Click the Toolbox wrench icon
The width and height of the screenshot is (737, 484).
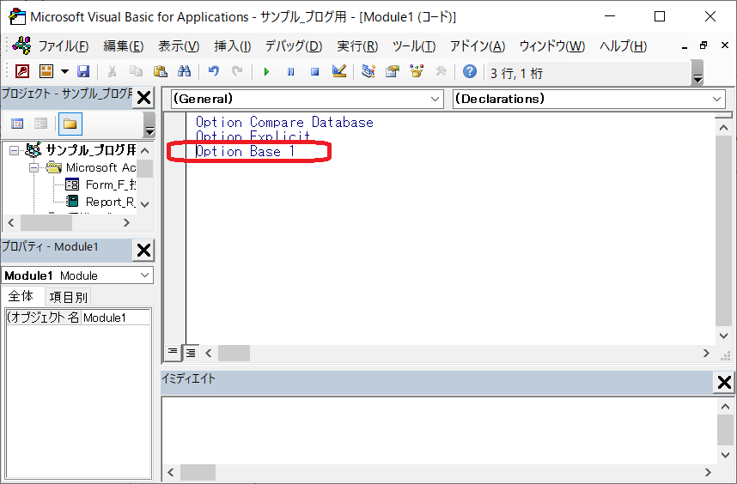pyautogui.click(x=441, y=71)
